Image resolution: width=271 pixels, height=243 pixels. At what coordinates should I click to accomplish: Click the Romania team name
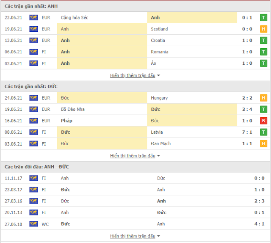pyautogui.click(x=159, y=52)
